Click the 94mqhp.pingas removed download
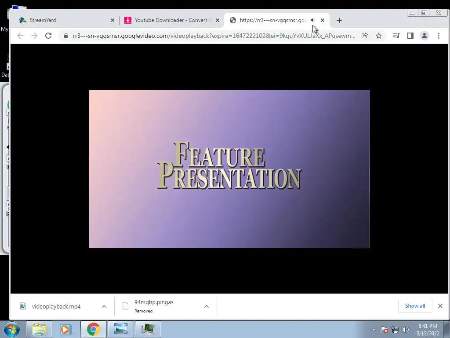 [154, 306]
